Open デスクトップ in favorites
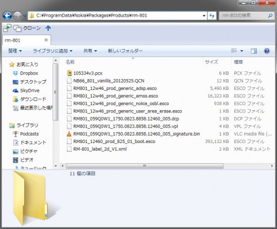This screenshot has width=277, height=229. click(29, 82)
